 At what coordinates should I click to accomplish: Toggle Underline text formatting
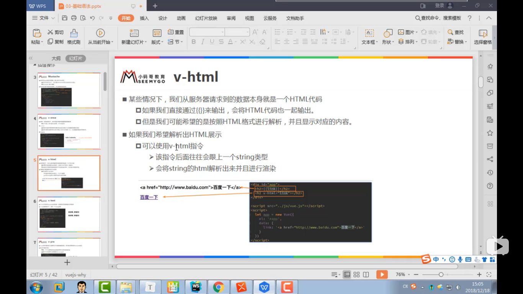click(212, 42)
